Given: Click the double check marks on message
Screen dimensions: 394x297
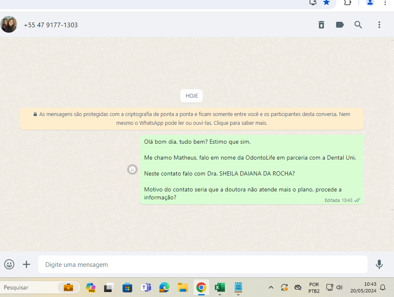Looking at the screenshot, I should click(357, 200).
